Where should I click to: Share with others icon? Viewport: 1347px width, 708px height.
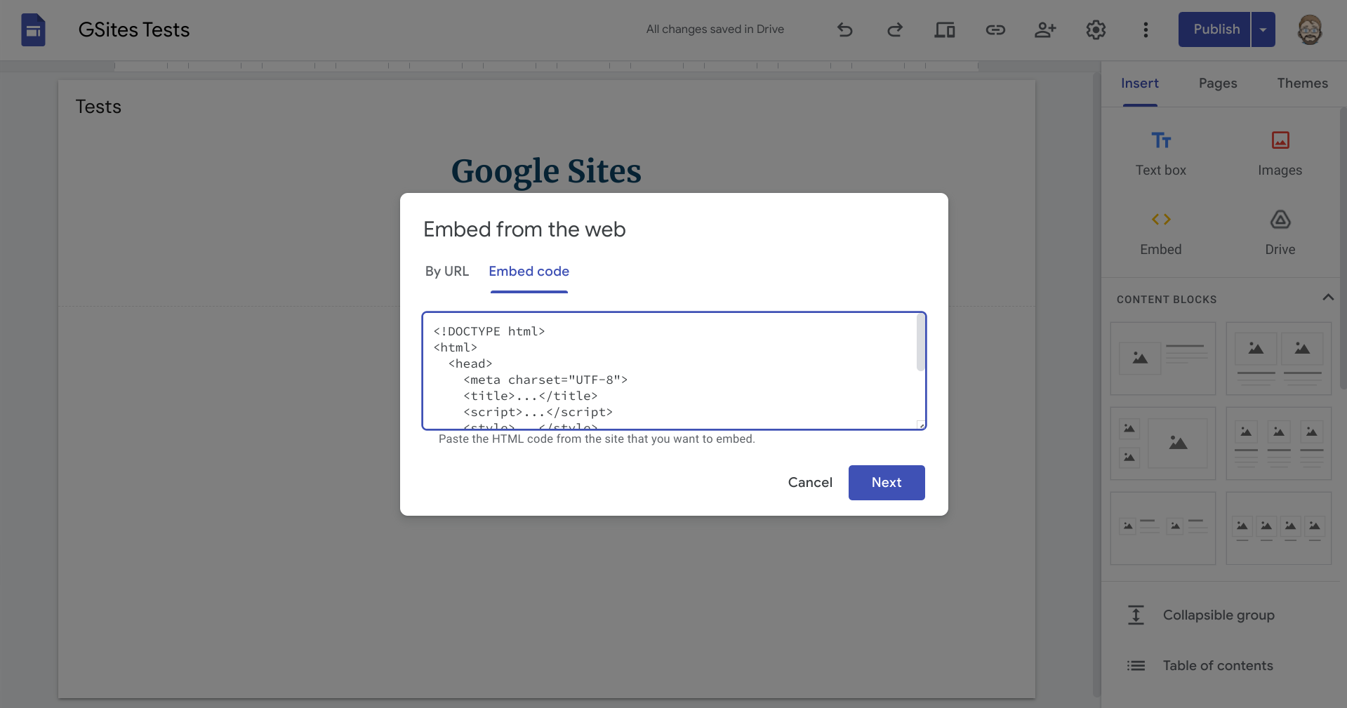click(1045, 29)
